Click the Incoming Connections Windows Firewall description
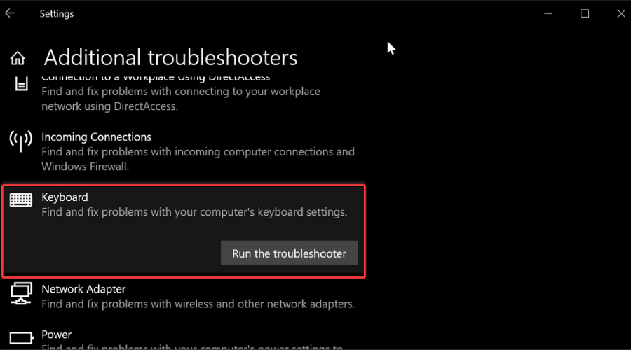The height and width of the screenshot is (350, 631). click(x=198, y=159)
